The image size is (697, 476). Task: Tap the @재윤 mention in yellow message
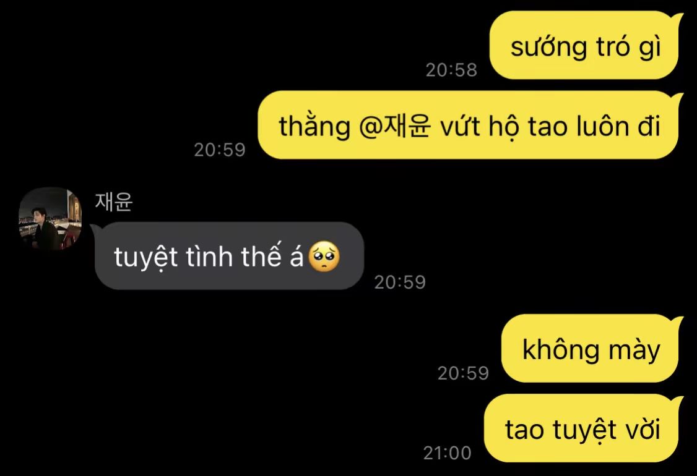tap(395, 126)
